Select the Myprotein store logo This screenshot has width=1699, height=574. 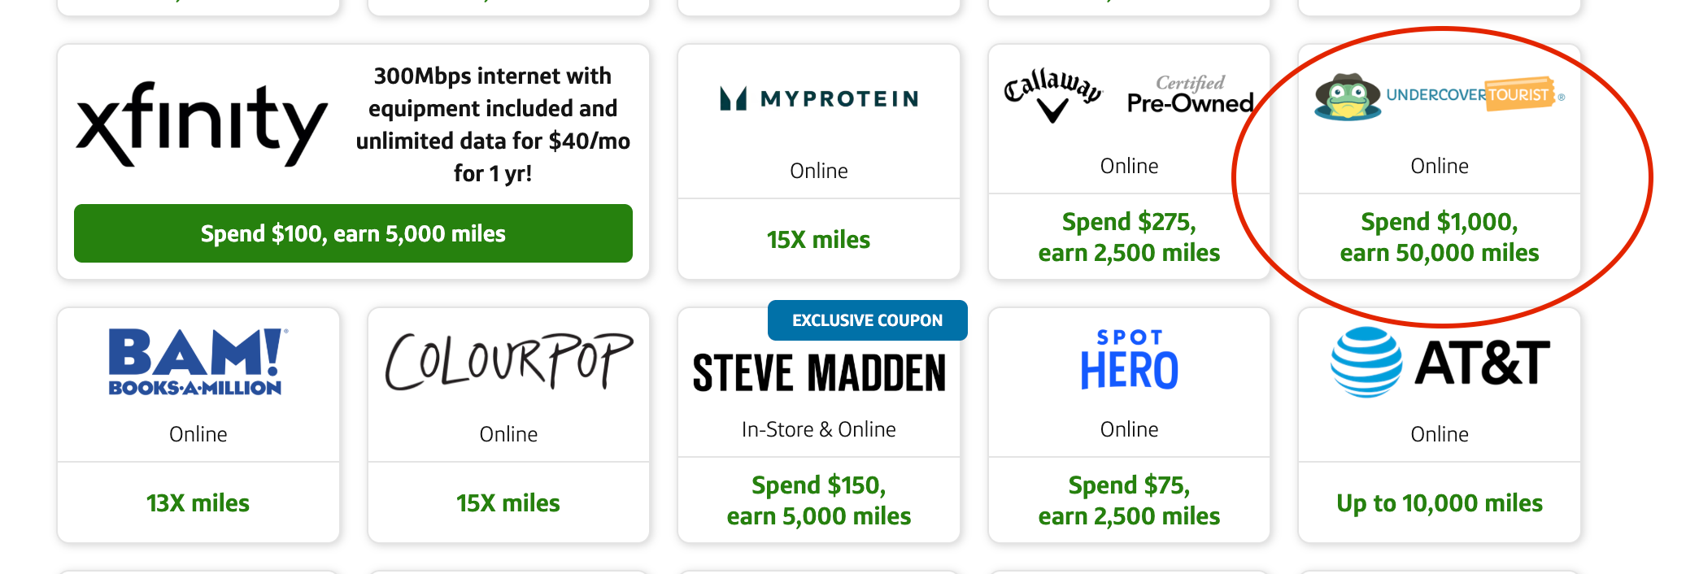click(x=817, y=99)
